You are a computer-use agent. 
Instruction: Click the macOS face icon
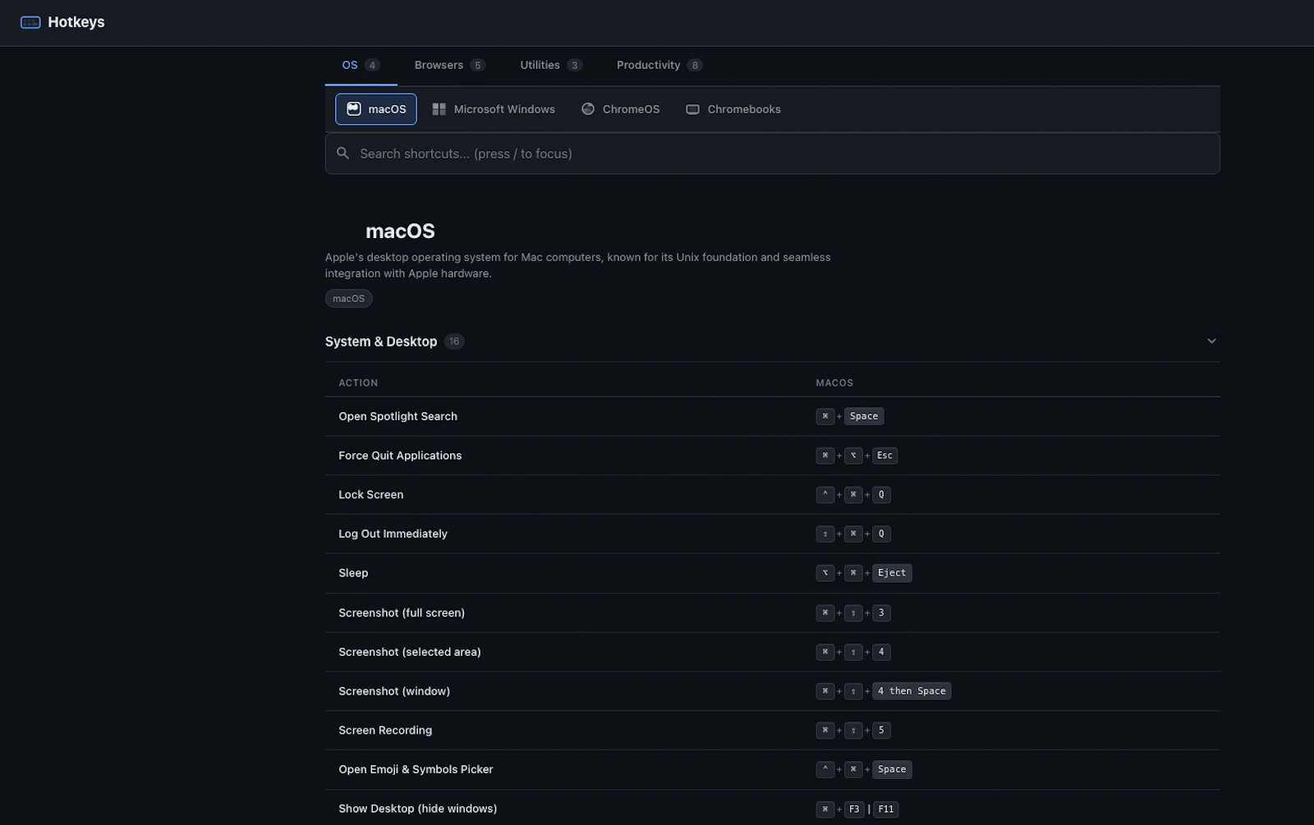[x=354, y=109]
